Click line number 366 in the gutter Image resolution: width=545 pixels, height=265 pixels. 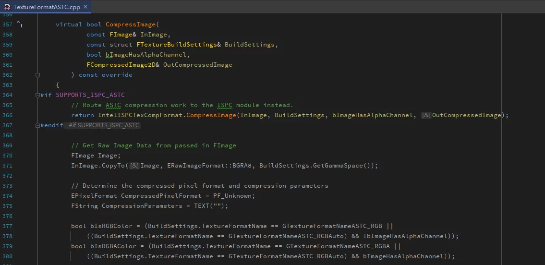click(x=8, y=115)
